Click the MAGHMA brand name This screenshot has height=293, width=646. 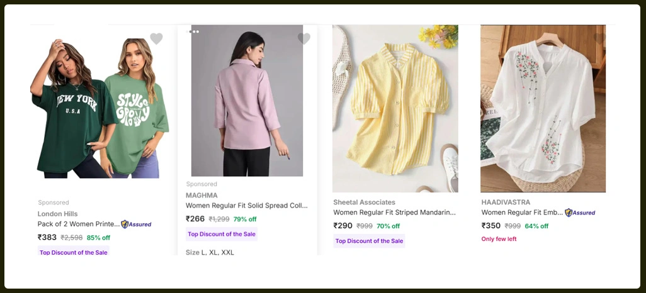point(201,195)
